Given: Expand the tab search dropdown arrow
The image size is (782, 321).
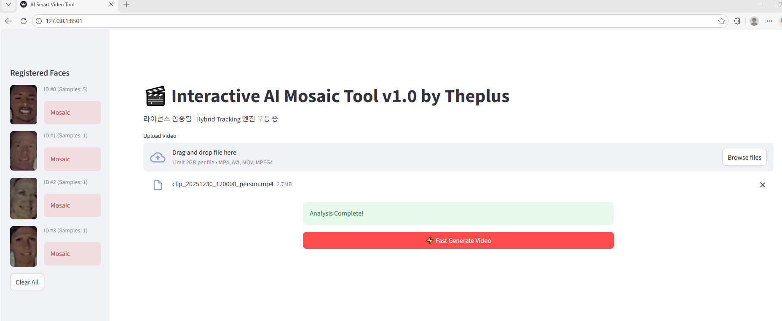Looking at the screenshot, I should tap(8, 5).
